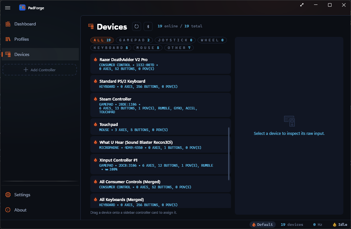Open the hamburger menu
This screenshot has width=351, height=229.
click(x=8, y=8)
